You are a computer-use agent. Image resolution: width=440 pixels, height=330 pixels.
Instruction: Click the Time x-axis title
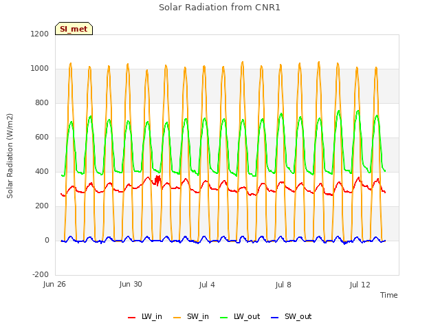pyautogui.click(x=389, y=295)
